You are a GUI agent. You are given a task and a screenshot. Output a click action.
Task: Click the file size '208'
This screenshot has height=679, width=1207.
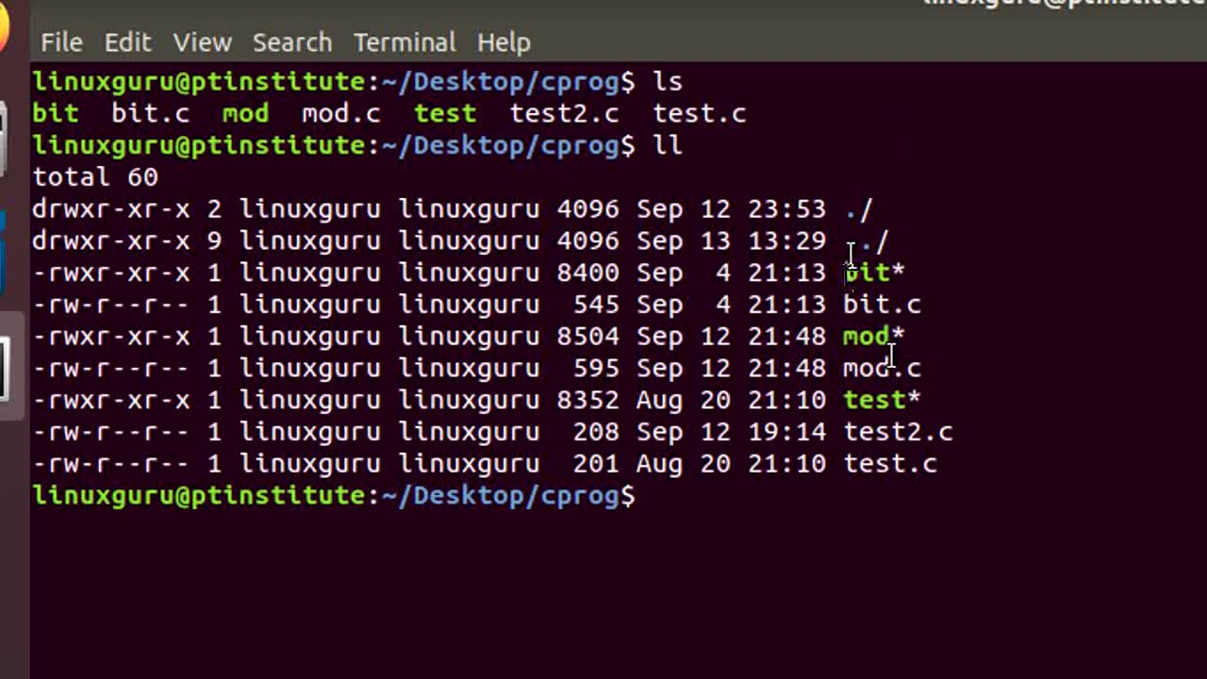(x=596, y=432)
